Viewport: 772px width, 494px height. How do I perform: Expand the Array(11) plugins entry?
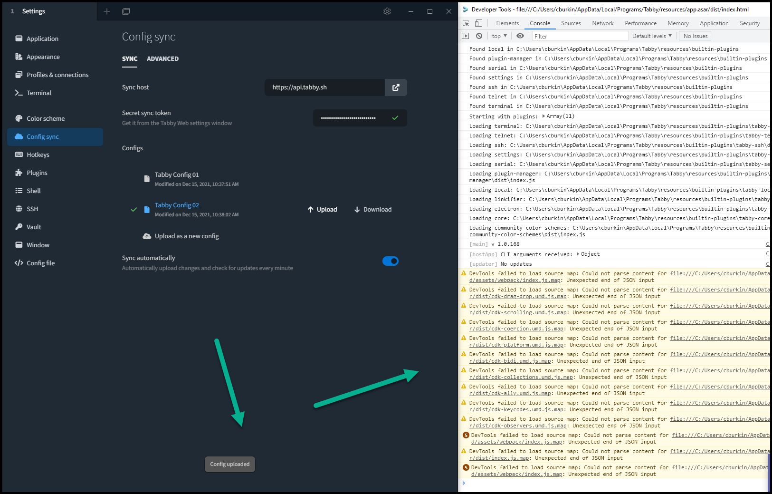(x=544, y=116)
